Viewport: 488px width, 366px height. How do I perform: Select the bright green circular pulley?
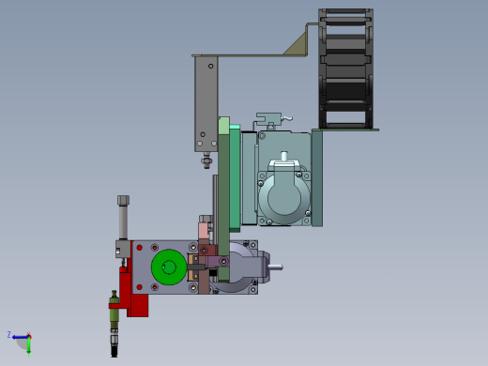point(169,267)
